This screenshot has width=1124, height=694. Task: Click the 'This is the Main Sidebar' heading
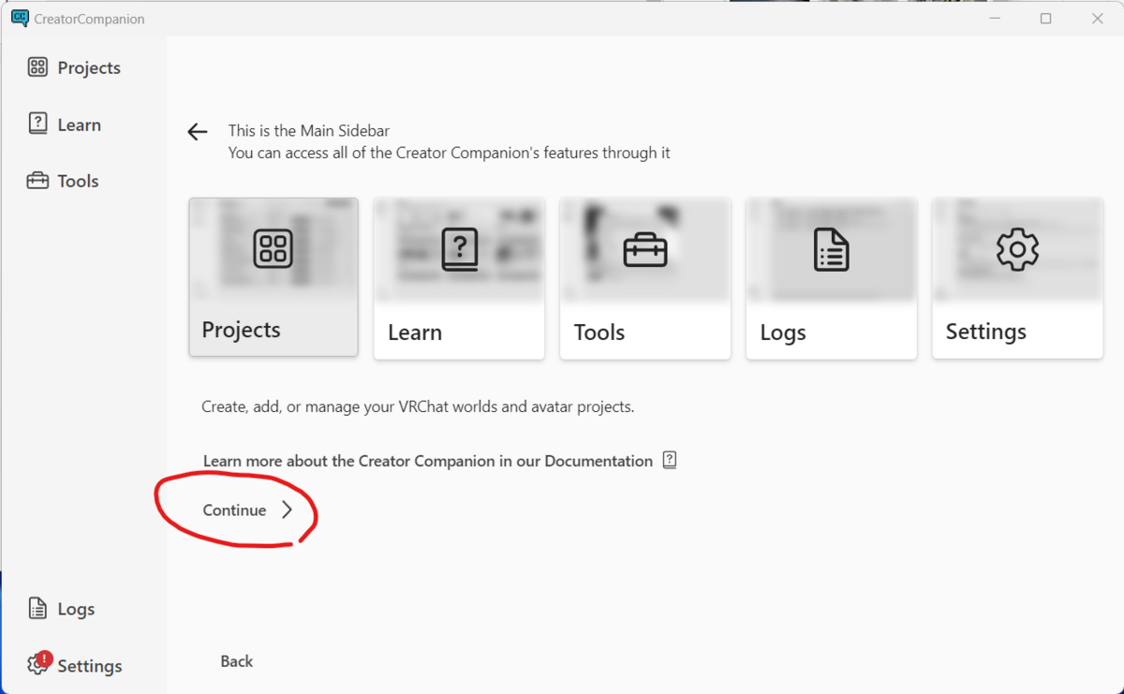pos(309,131)
